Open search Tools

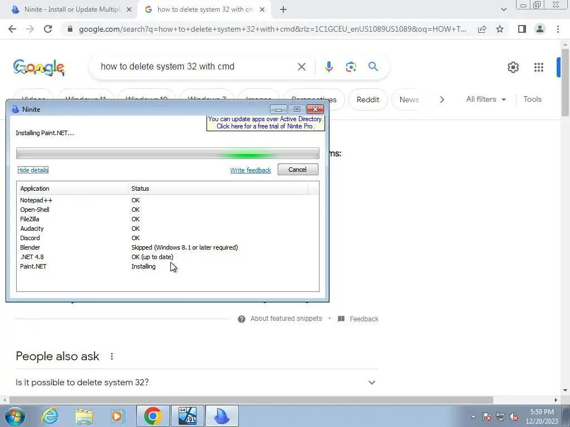[x=532, y=99]
